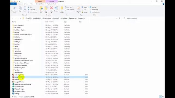Expand the address bar history dropdown
175x98 pixels.
(116, 18)
